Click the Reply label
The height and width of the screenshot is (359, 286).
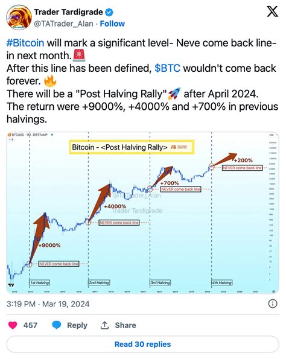(x=77, y=325)
